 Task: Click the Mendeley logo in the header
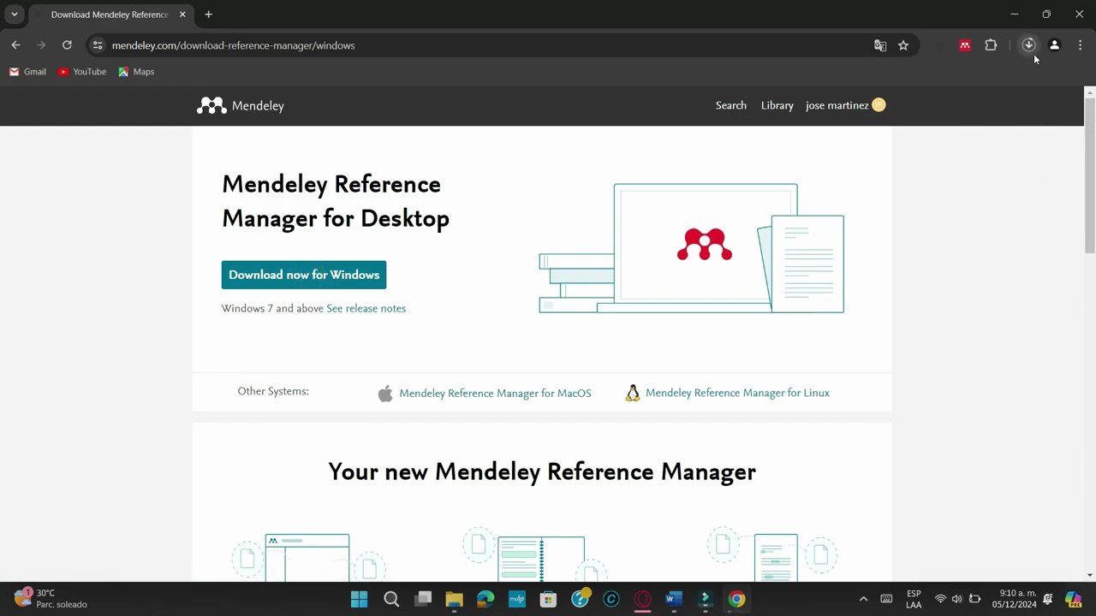pyautogui.click(x=241, y=106)
